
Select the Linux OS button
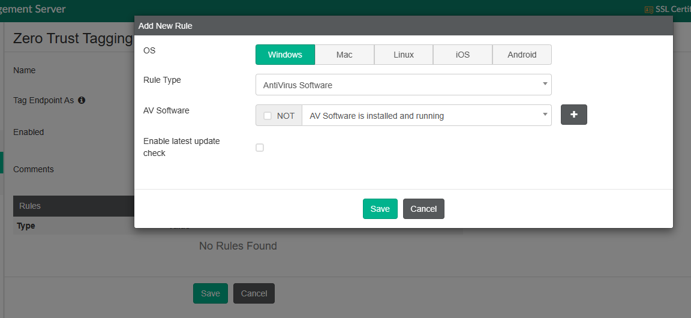404,55
